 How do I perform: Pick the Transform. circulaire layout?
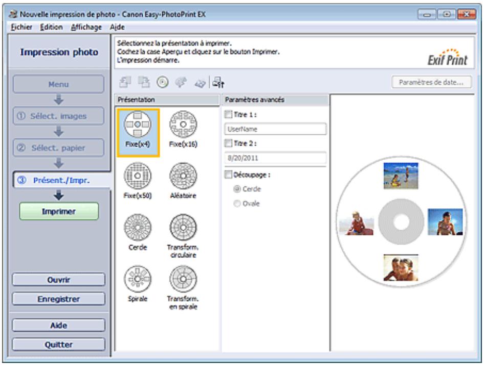coord(183,227)
